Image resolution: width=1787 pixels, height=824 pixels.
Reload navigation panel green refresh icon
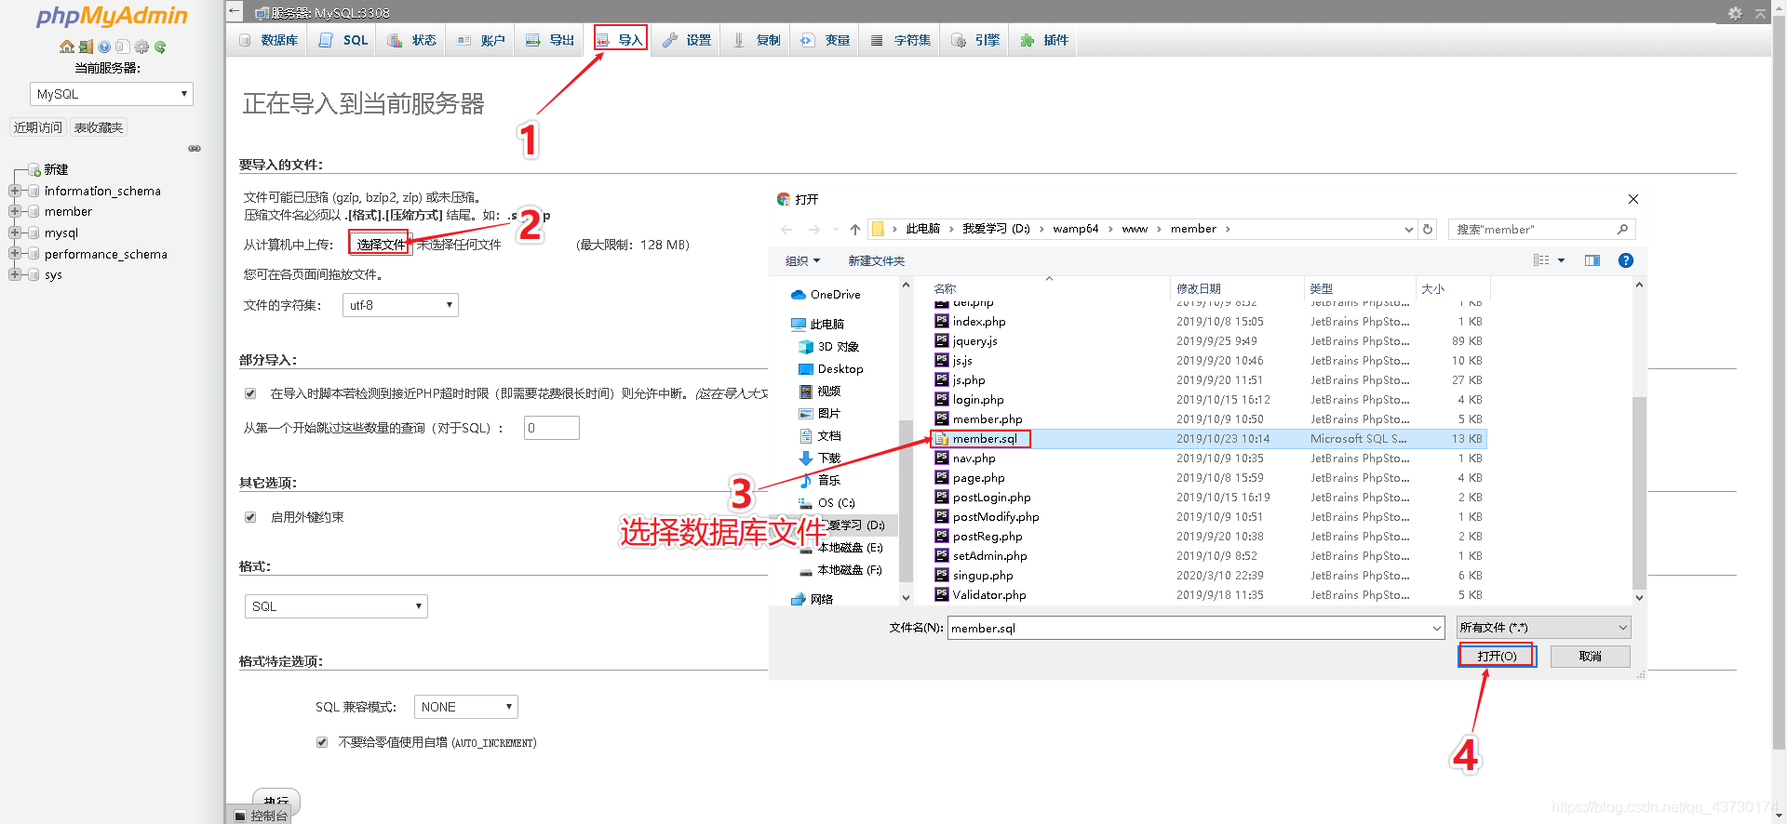[x=160, y=47]
